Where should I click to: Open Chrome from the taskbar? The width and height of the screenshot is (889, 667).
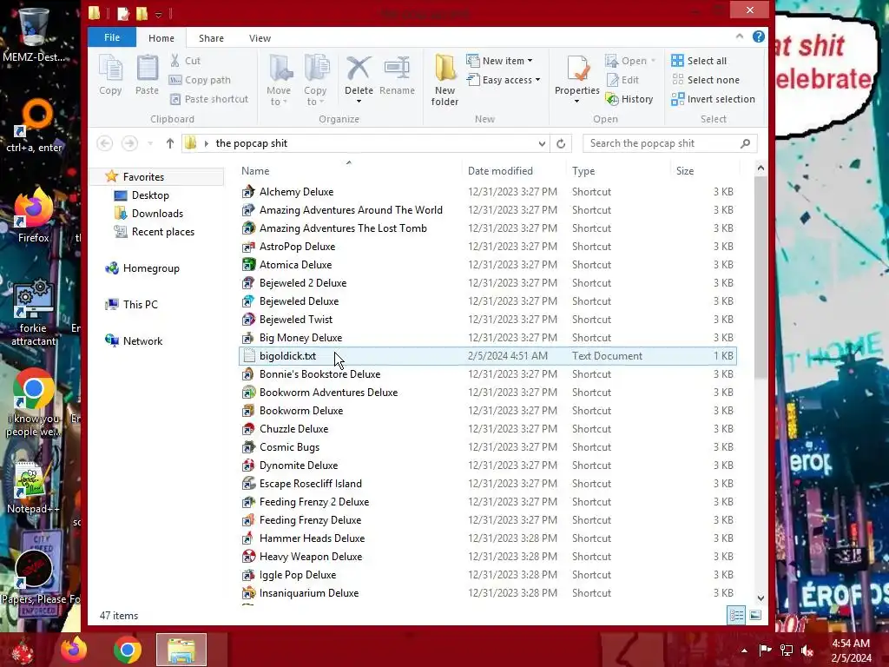point(128,650)
